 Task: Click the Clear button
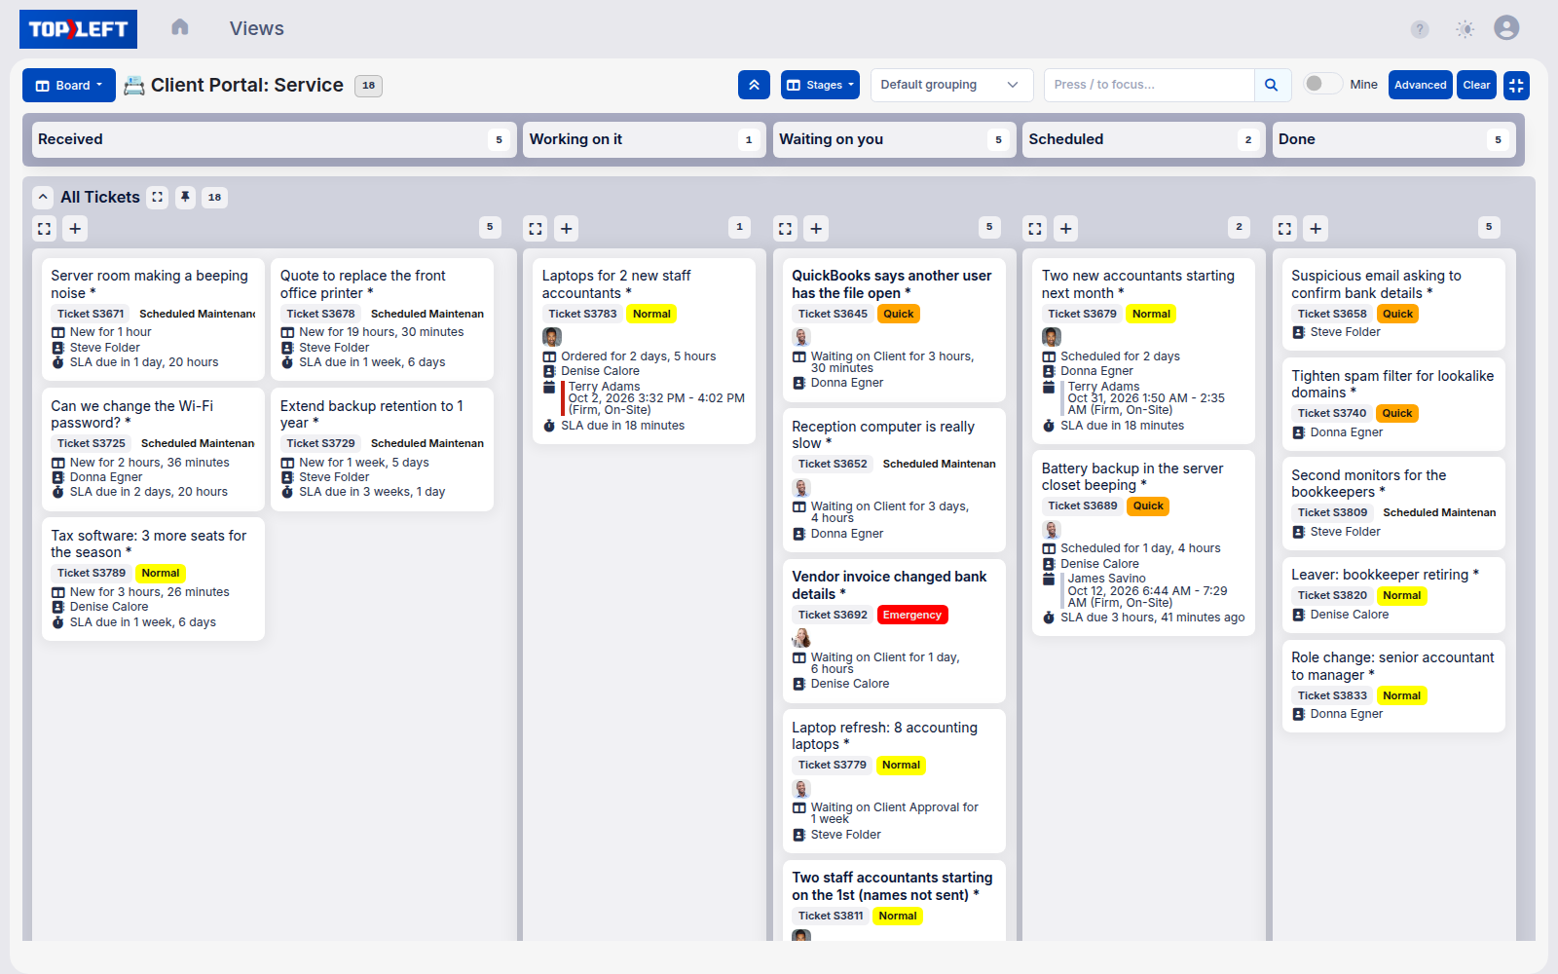1476,85
